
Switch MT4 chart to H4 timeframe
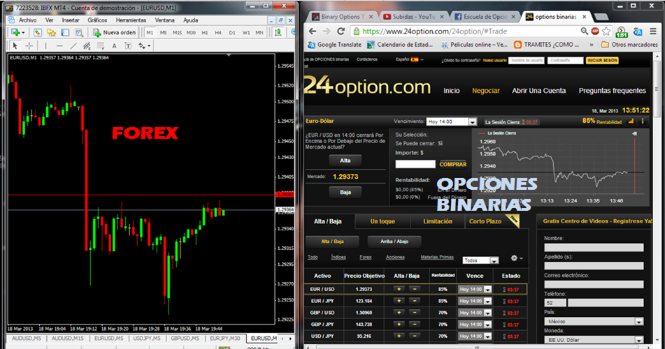coord(218,33)
